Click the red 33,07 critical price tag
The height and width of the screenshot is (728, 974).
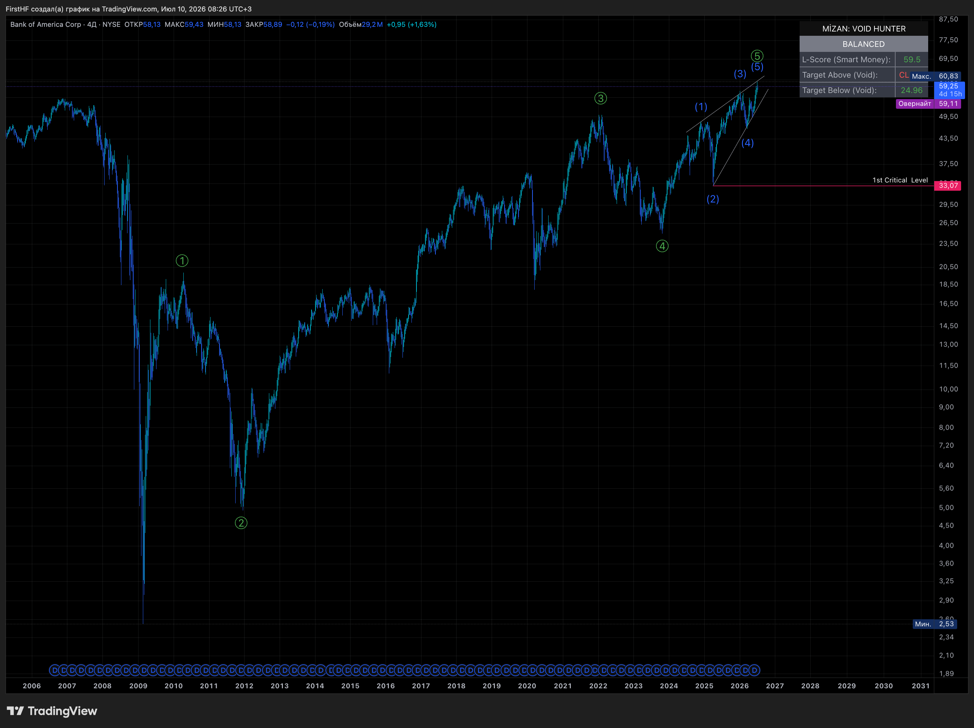point(948,186)
